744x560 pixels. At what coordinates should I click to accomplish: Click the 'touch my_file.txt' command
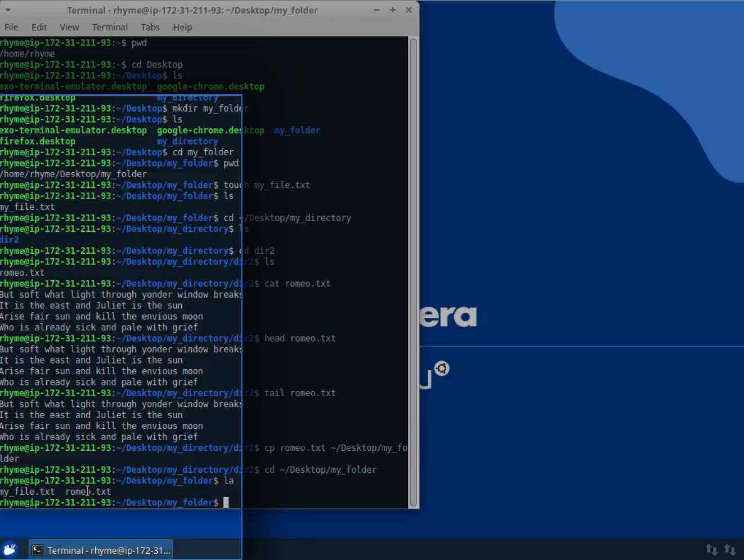[x=267, y=185]
